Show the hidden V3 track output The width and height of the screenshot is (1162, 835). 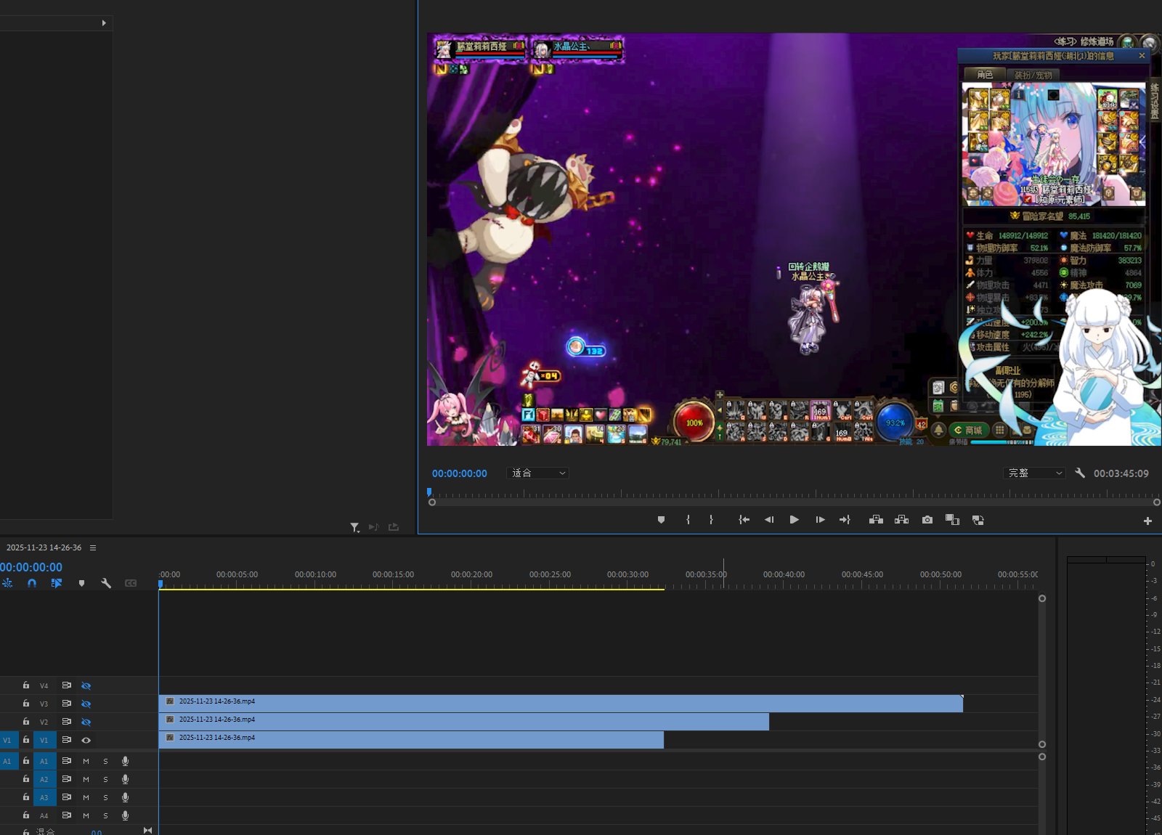[x=86, y=704]
